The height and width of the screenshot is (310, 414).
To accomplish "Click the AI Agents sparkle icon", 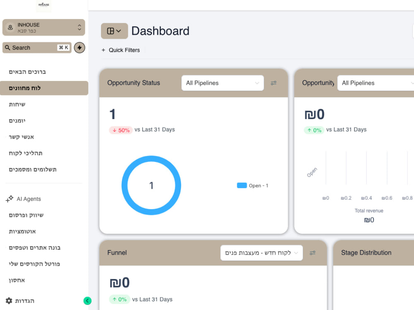I will 10,199.
